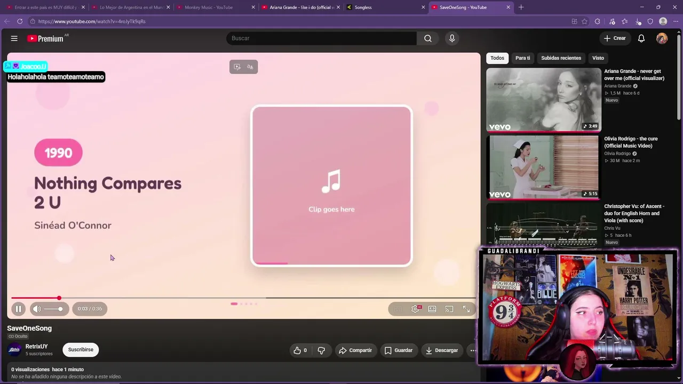This screenshot has height=384, width=683.
Task: Expand the video description box
Action: 243,373
